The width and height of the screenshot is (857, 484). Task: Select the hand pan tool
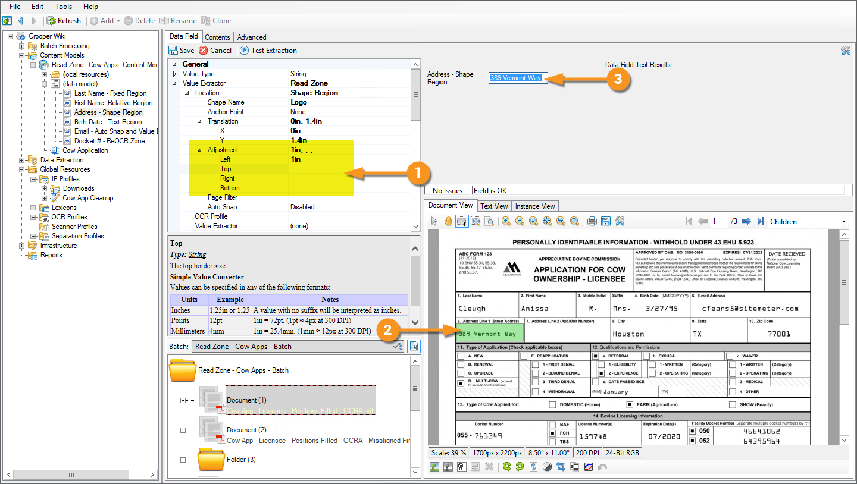point(448,221)
